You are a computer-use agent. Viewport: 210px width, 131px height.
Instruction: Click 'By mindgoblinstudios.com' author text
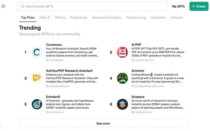coord(148,86)
